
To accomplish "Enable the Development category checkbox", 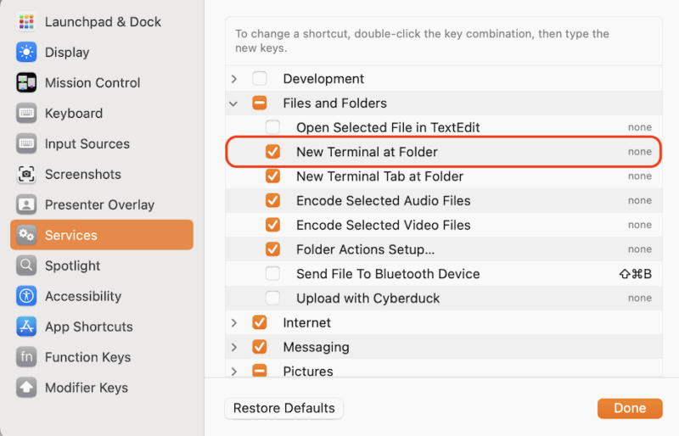I will pos(260,78).
